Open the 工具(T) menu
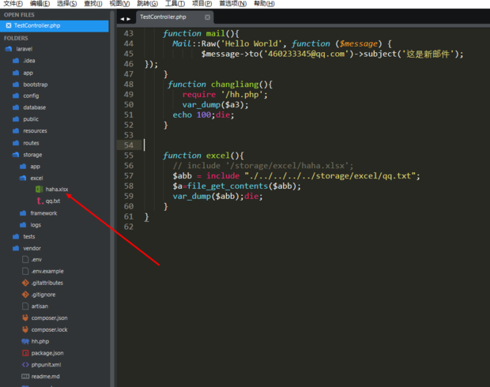Image resolution: width=490 pixels, height=387 pixels. pyautogui.click(x=175, y=4)
